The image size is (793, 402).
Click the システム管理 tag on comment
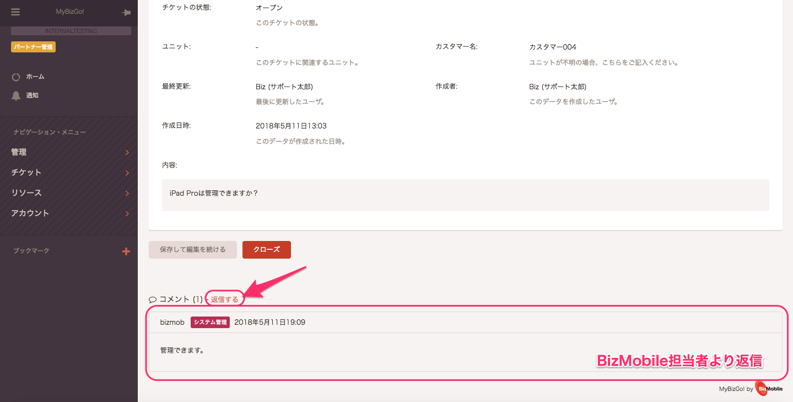(210, 322)
